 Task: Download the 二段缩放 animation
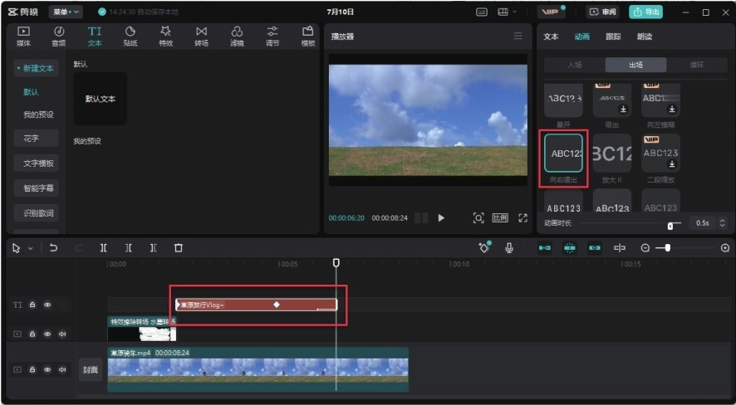click(672, 164)
